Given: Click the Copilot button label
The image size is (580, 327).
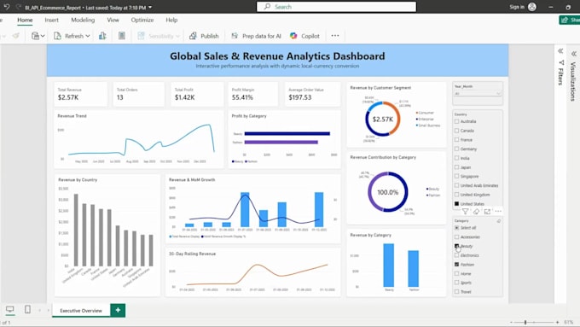Looking at the screenshot, I should coord(310,36).
